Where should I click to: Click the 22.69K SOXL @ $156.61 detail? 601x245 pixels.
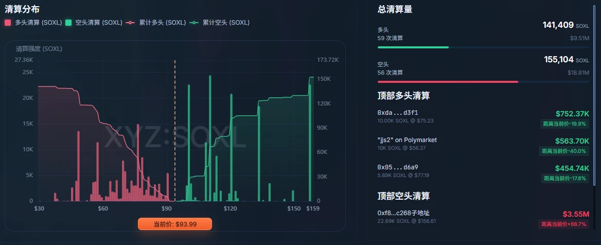click(x=406, y=221)
